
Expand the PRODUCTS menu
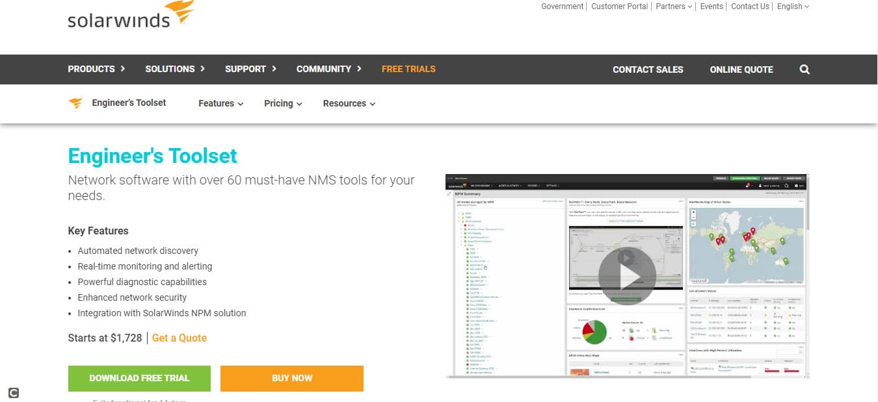click(96, 69)
